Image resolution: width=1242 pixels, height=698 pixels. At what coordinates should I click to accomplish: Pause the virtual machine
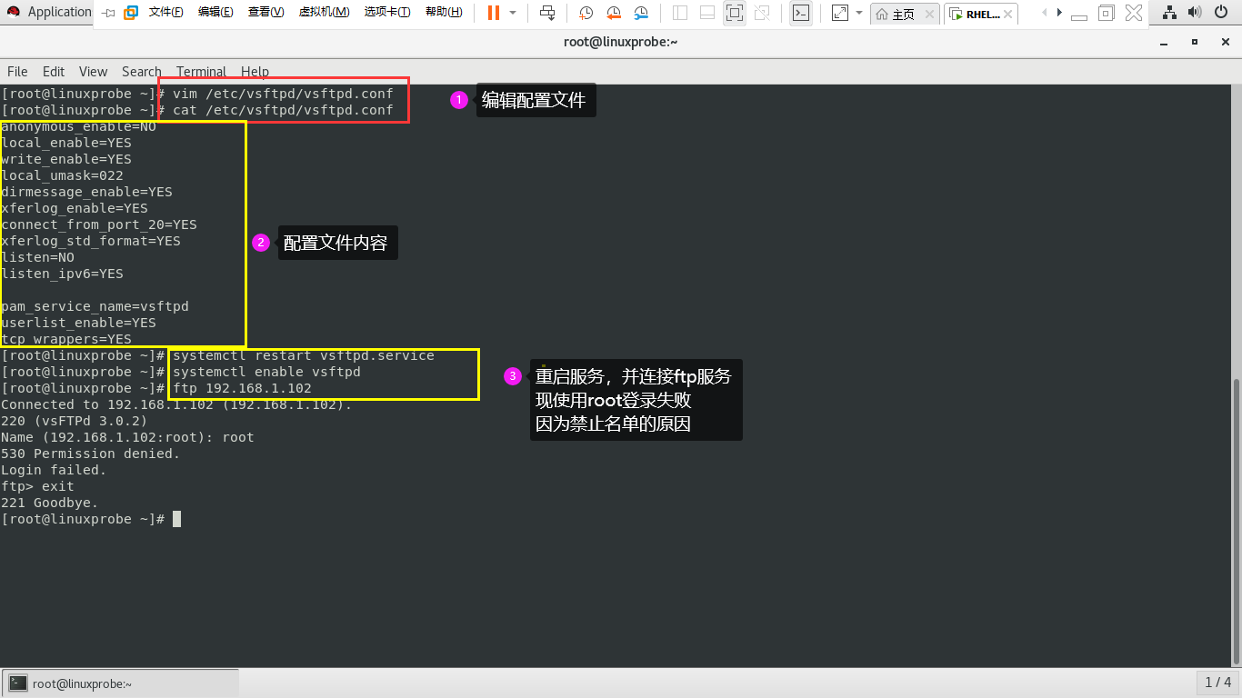click(x=493, y=13)
